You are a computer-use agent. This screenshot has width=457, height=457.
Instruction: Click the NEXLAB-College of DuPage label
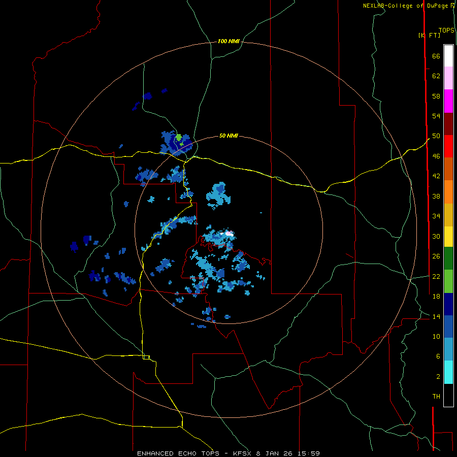pos(405,6)
